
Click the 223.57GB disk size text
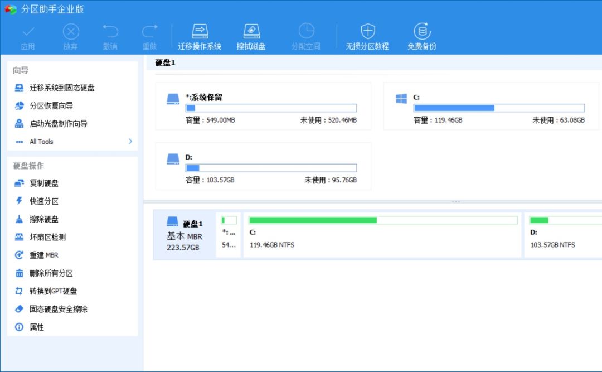pyautogui.click(x=183, y=248)
